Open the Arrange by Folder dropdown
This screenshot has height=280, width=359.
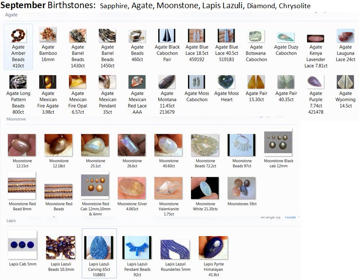click(291, 217)
